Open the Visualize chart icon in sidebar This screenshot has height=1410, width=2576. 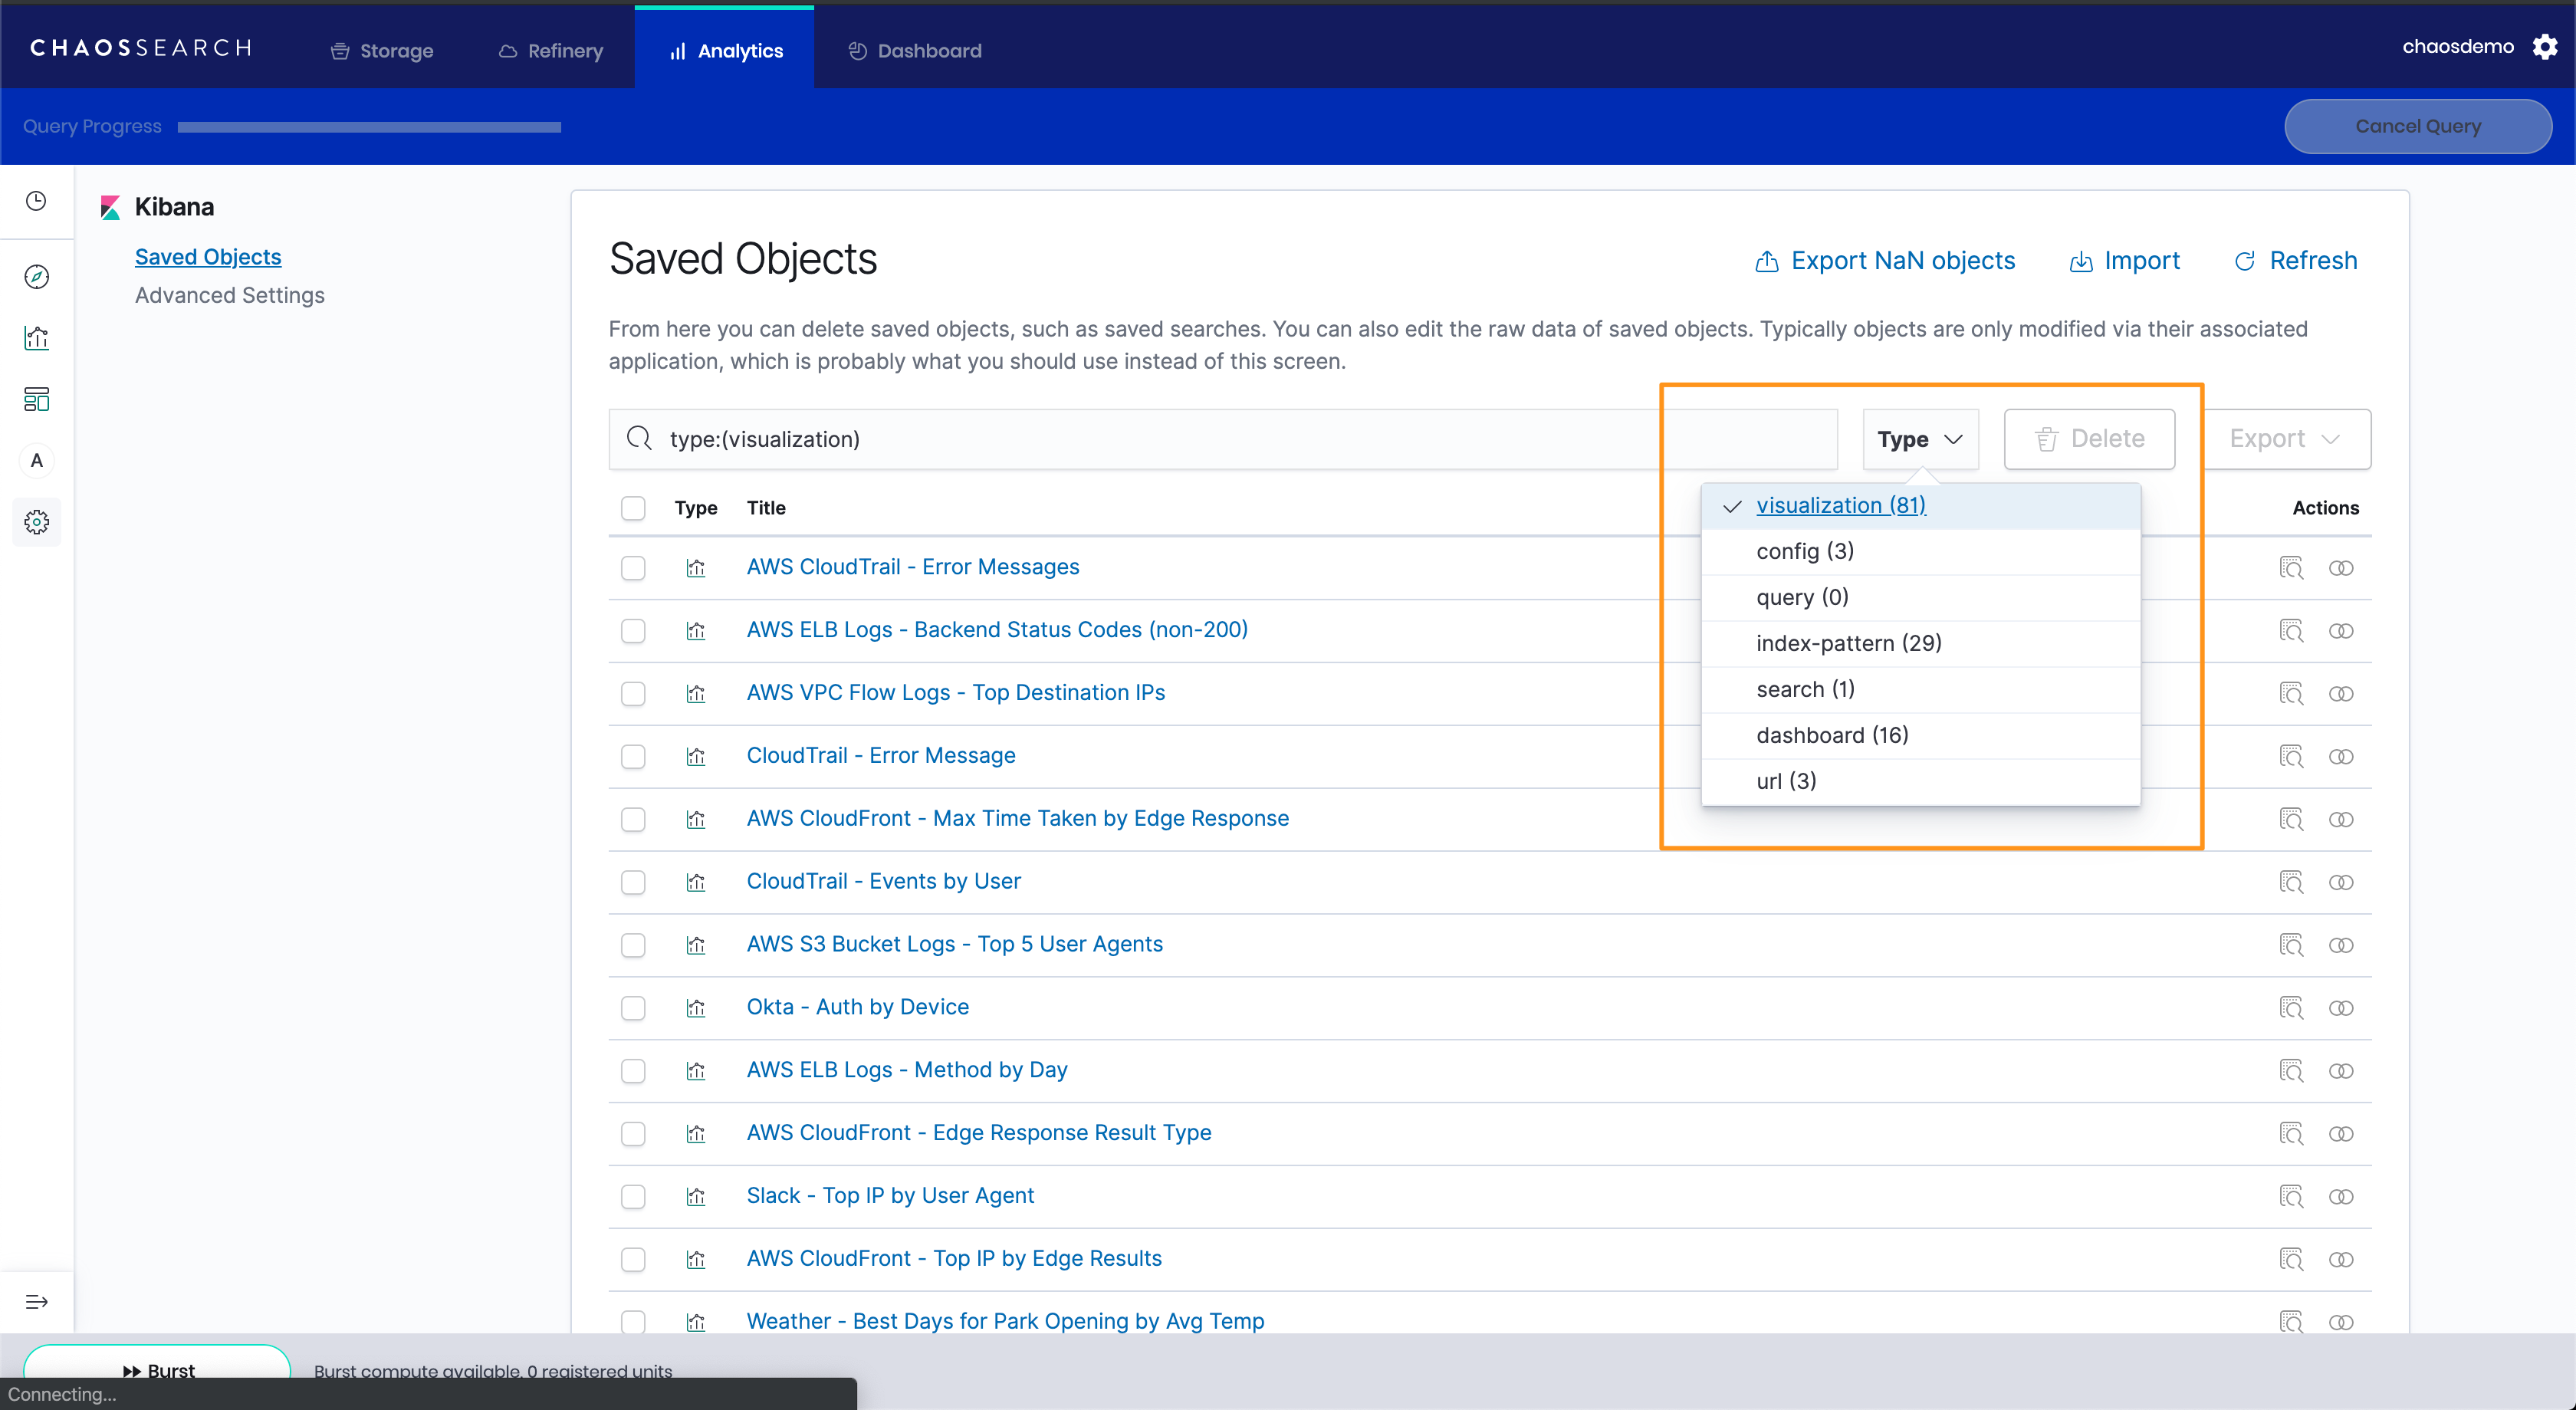point(37,338)
